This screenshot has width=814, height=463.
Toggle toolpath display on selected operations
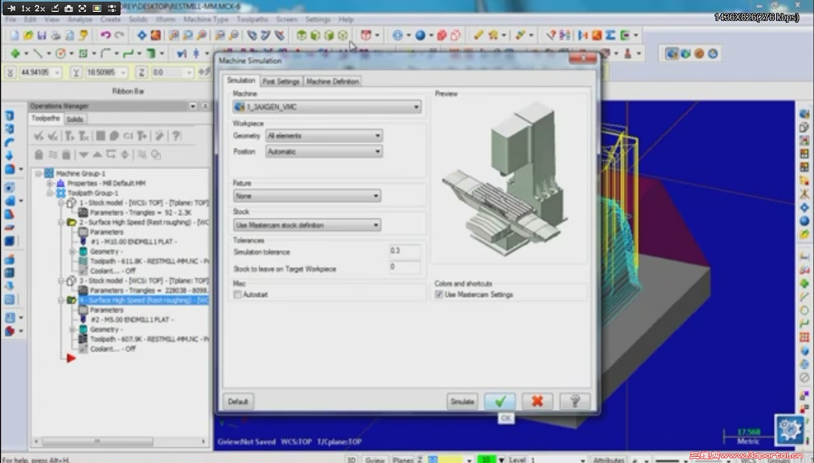click(53, 155)
